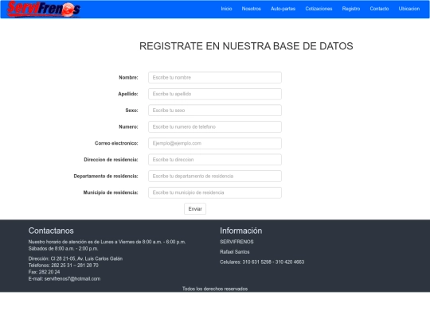The height and width of the screenshot is (322, 430).
Task: Click the SERVIFRENOS footer text
Action: tap(236, 242)
